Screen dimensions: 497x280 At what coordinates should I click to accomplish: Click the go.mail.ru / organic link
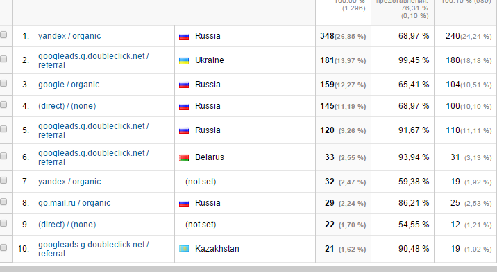click(x=74, y=203)
